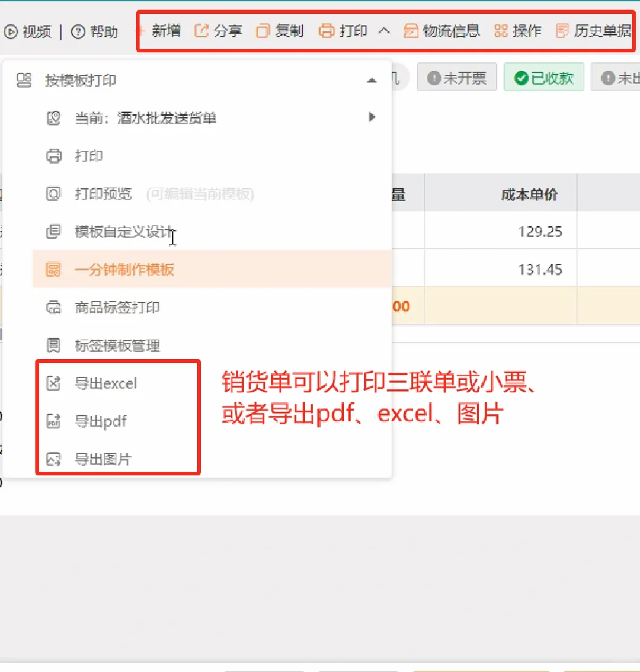Click the 商品标签打印 icon
The height and width of the screenshot is (672, 640).
(x=53, y=308)
